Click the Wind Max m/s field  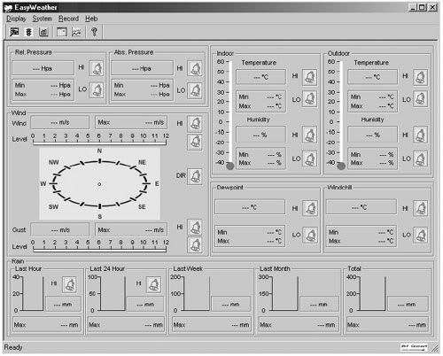[x=131, y=122]
